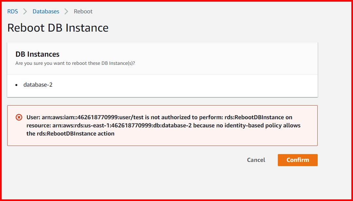Click the breadcrumb navigation bar
This screenshot has width=353, height=201.
[x=49, y=11]
